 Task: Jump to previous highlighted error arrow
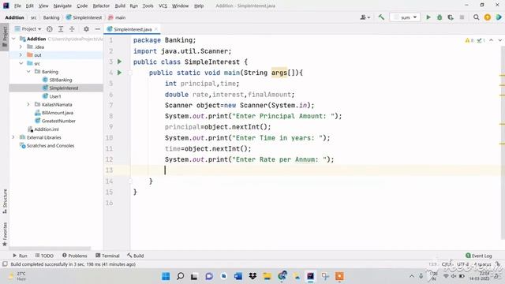point(491,40)
